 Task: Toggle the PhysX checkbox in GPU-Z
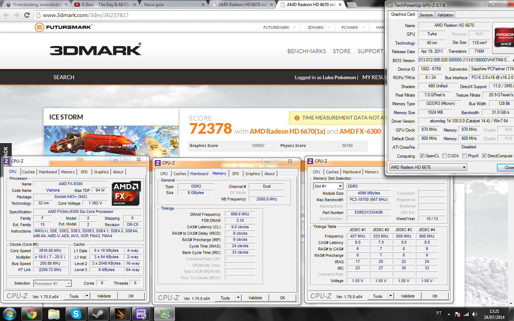[464, 156]
